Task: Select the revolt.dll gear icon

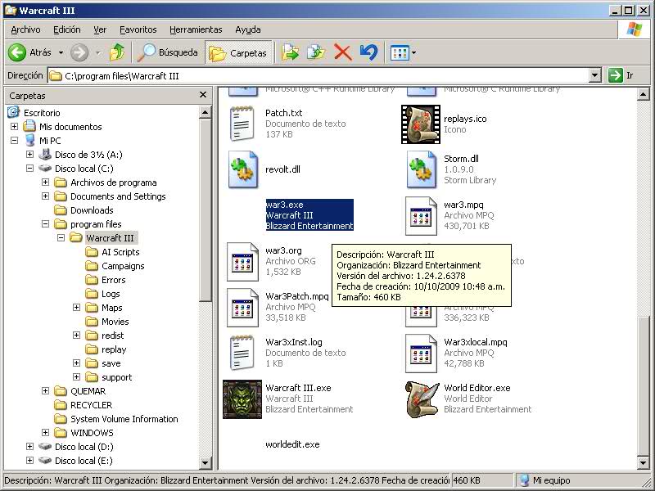Action: pos(242,169)
